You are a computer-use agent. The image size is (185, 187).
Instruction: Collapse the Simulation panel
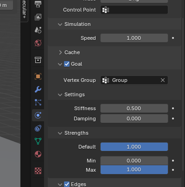coord(60,25)
